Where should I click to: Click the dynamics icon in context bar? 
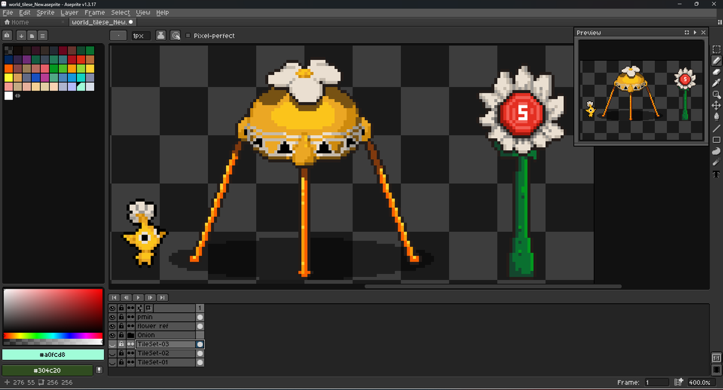pos(175,36)
